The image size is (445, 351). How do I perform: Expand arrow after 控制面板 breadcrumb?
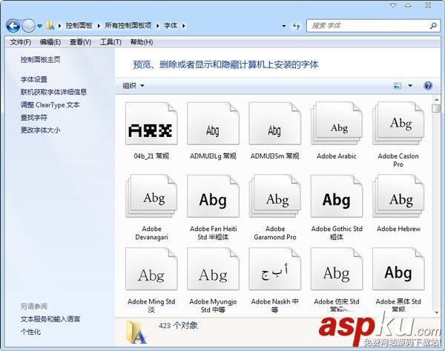click(99, 26)
